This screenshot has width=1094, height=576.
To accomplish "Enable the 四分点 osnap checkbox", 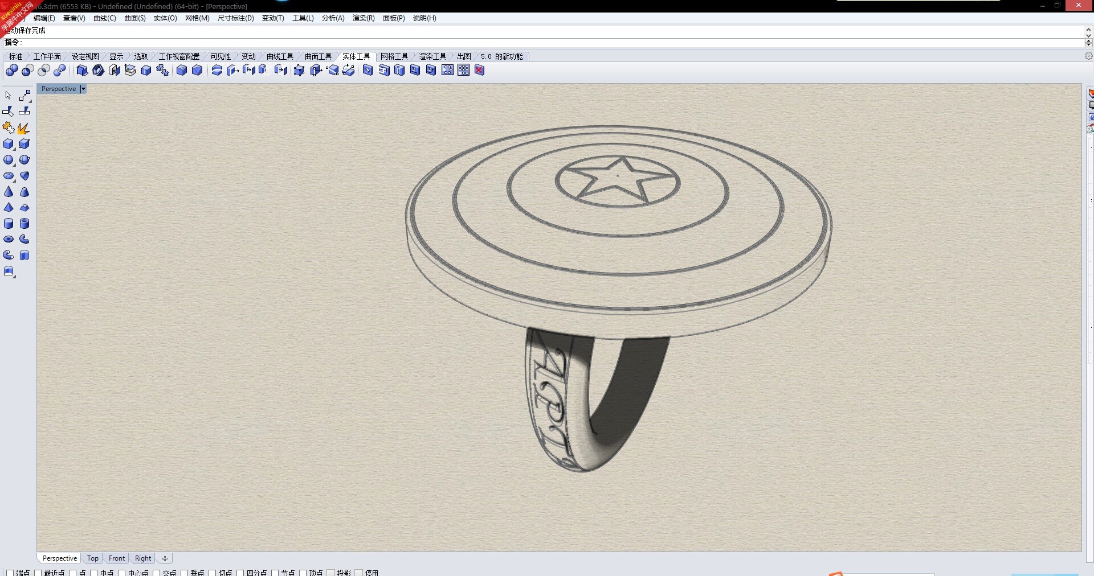I will [240, 573].
